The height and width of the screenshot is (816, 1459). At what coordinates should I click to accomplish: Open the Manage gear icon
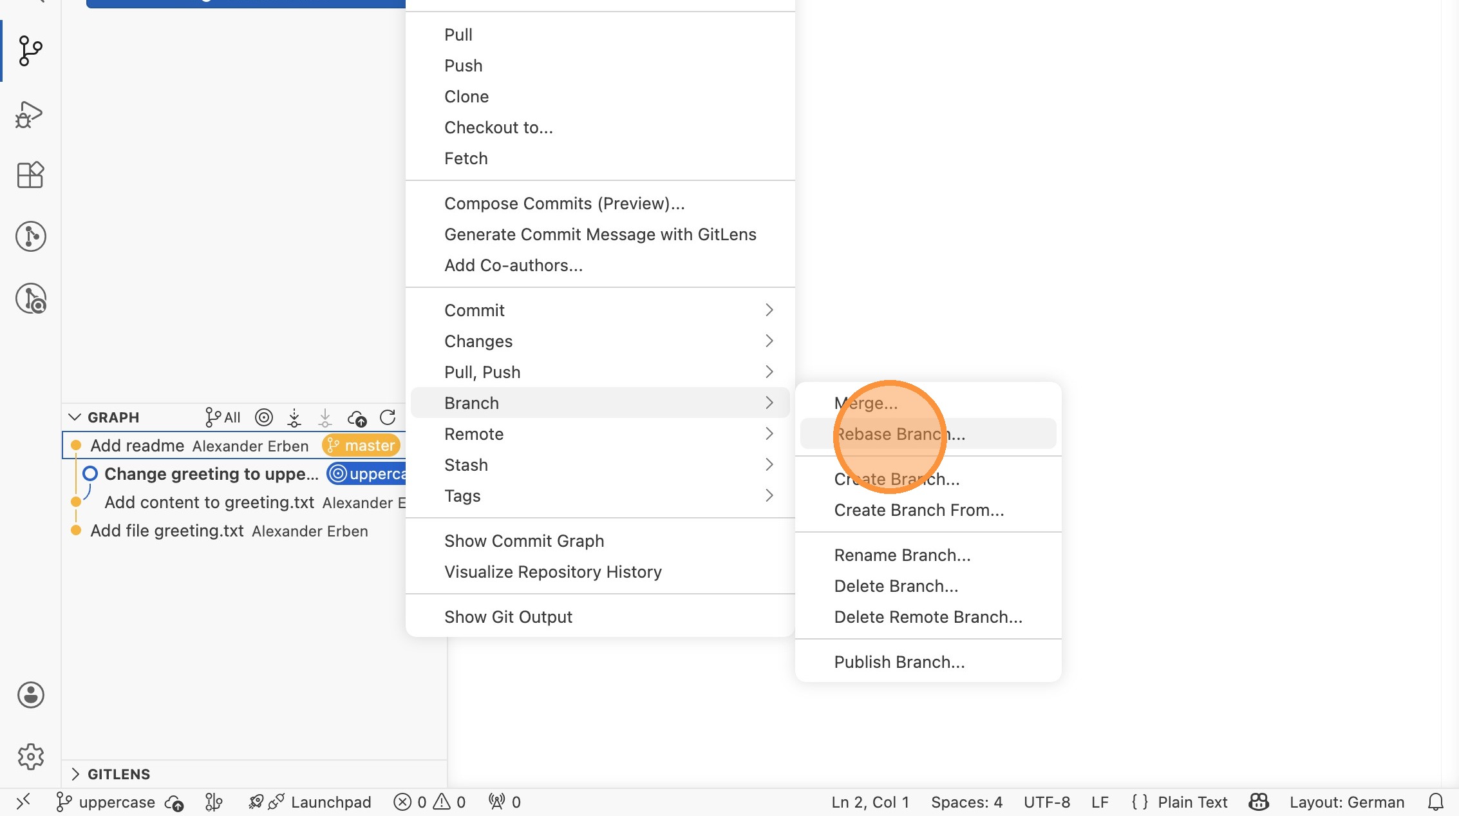point(30,757)
